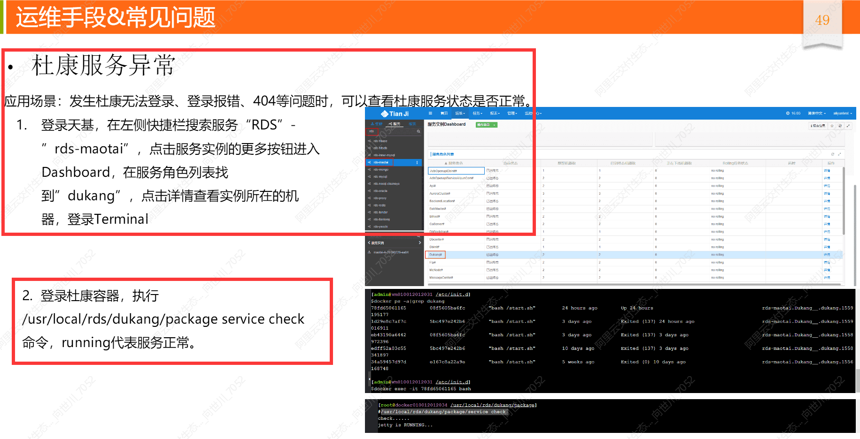Select the maotai-A service instance

[391, 252]
